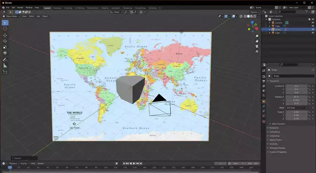316x173 pixels.
Task: Pick the Rotate tool
Action: pos(5,41)
